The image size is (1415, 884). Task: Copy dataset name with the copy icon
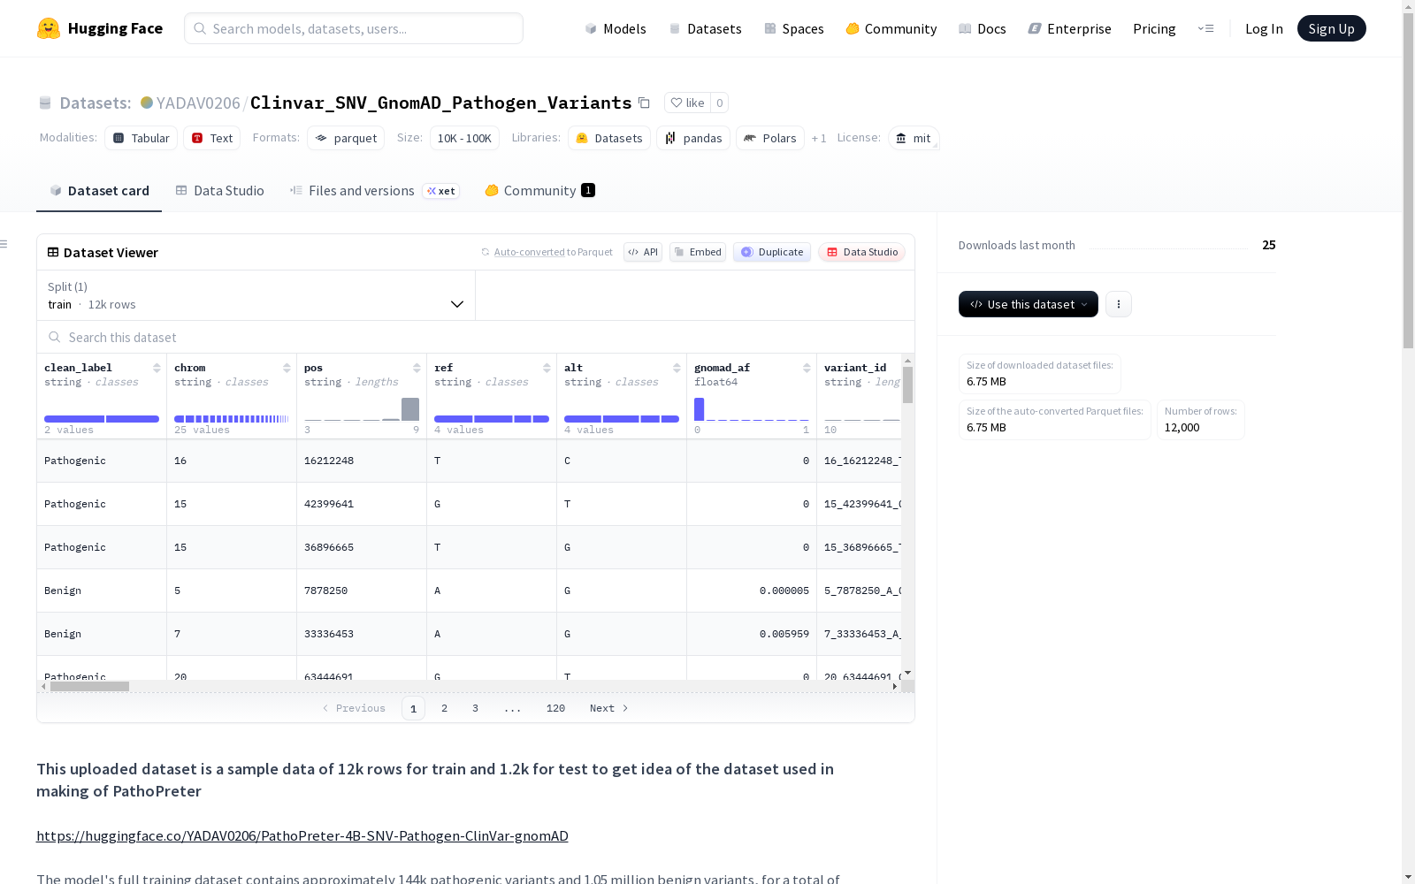[x=644, y=103]
